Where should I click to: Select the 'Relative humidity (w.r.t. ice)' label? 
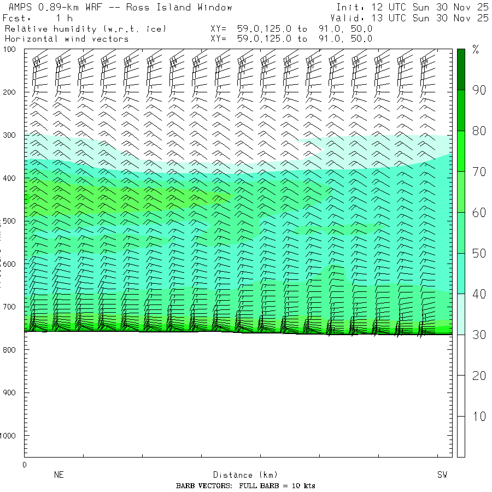(x=85, y=28)
